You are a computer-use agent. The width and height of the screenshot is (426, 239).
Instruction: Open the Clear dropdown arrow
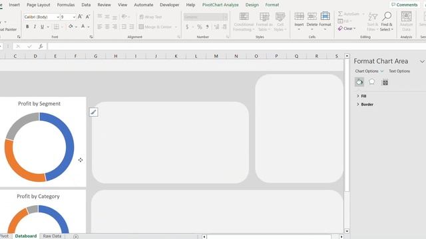(355, 29)
